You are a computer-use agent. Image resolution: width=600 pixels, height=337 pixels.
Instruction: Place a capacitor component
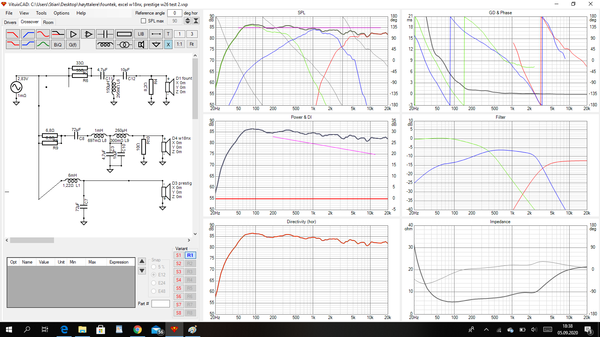tap(105, 34)
